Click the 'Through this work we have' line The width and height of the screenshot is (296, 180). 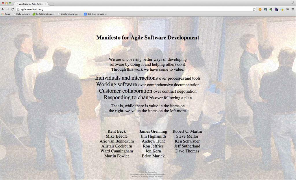(x=148, y=69)
